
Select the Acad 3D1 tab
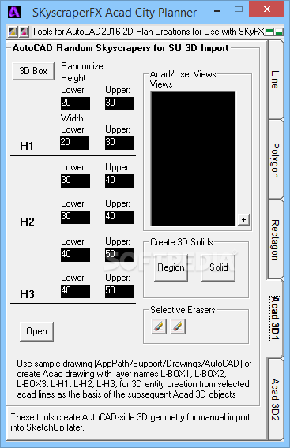click(x=275, y=319)
